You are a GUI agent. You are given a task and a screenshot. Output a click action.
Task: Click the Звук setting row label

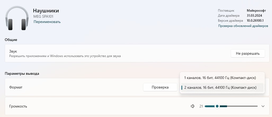point(13,52)
